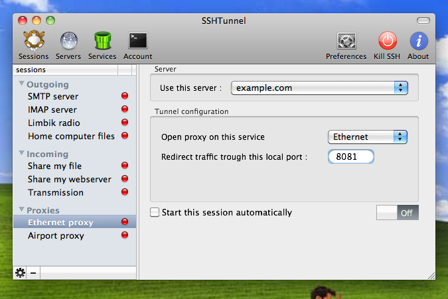Open the Use this server dropdown
Screen dimensions: 448x299
[319, 88]
